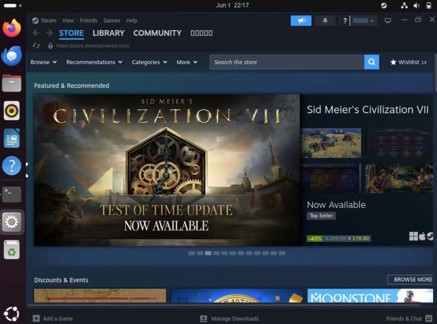Open Friends & Chat
Viewport: 437px width, 324px height.
coord(404,318)
